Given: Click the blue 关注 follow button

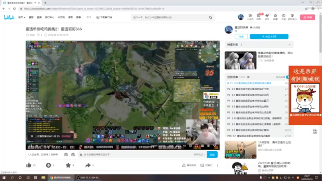Looking at the screenshot, I should [x=269, y=37].
